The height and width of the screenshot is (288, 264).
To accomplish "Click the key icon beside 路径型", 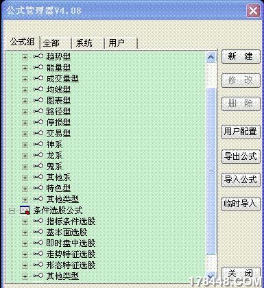I will [38, 111].
